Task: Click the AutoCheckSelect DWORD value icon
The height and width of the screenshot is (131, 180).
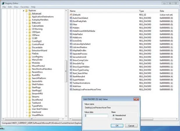Action: (x=71, y=18)
